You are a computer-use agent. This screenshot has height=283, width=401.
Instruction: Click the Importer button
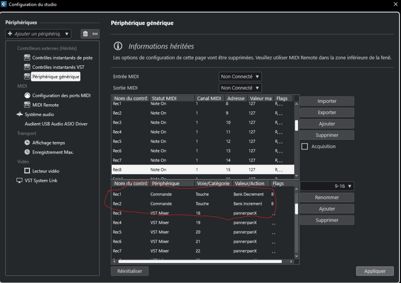327,101
